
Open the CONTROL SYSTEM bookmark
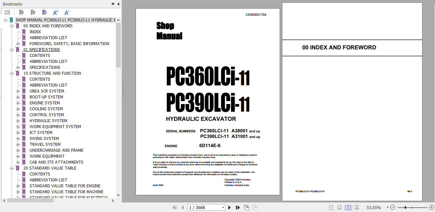47,115
